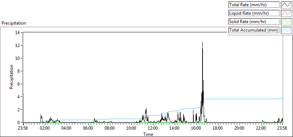The width and height of the screenshot is (293, 137).
Task: Click the 20:00 time axis label
Action: 240,129
